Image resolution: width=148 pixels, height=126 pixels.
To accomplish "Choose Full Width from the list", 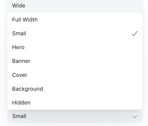I will [75, 20].
